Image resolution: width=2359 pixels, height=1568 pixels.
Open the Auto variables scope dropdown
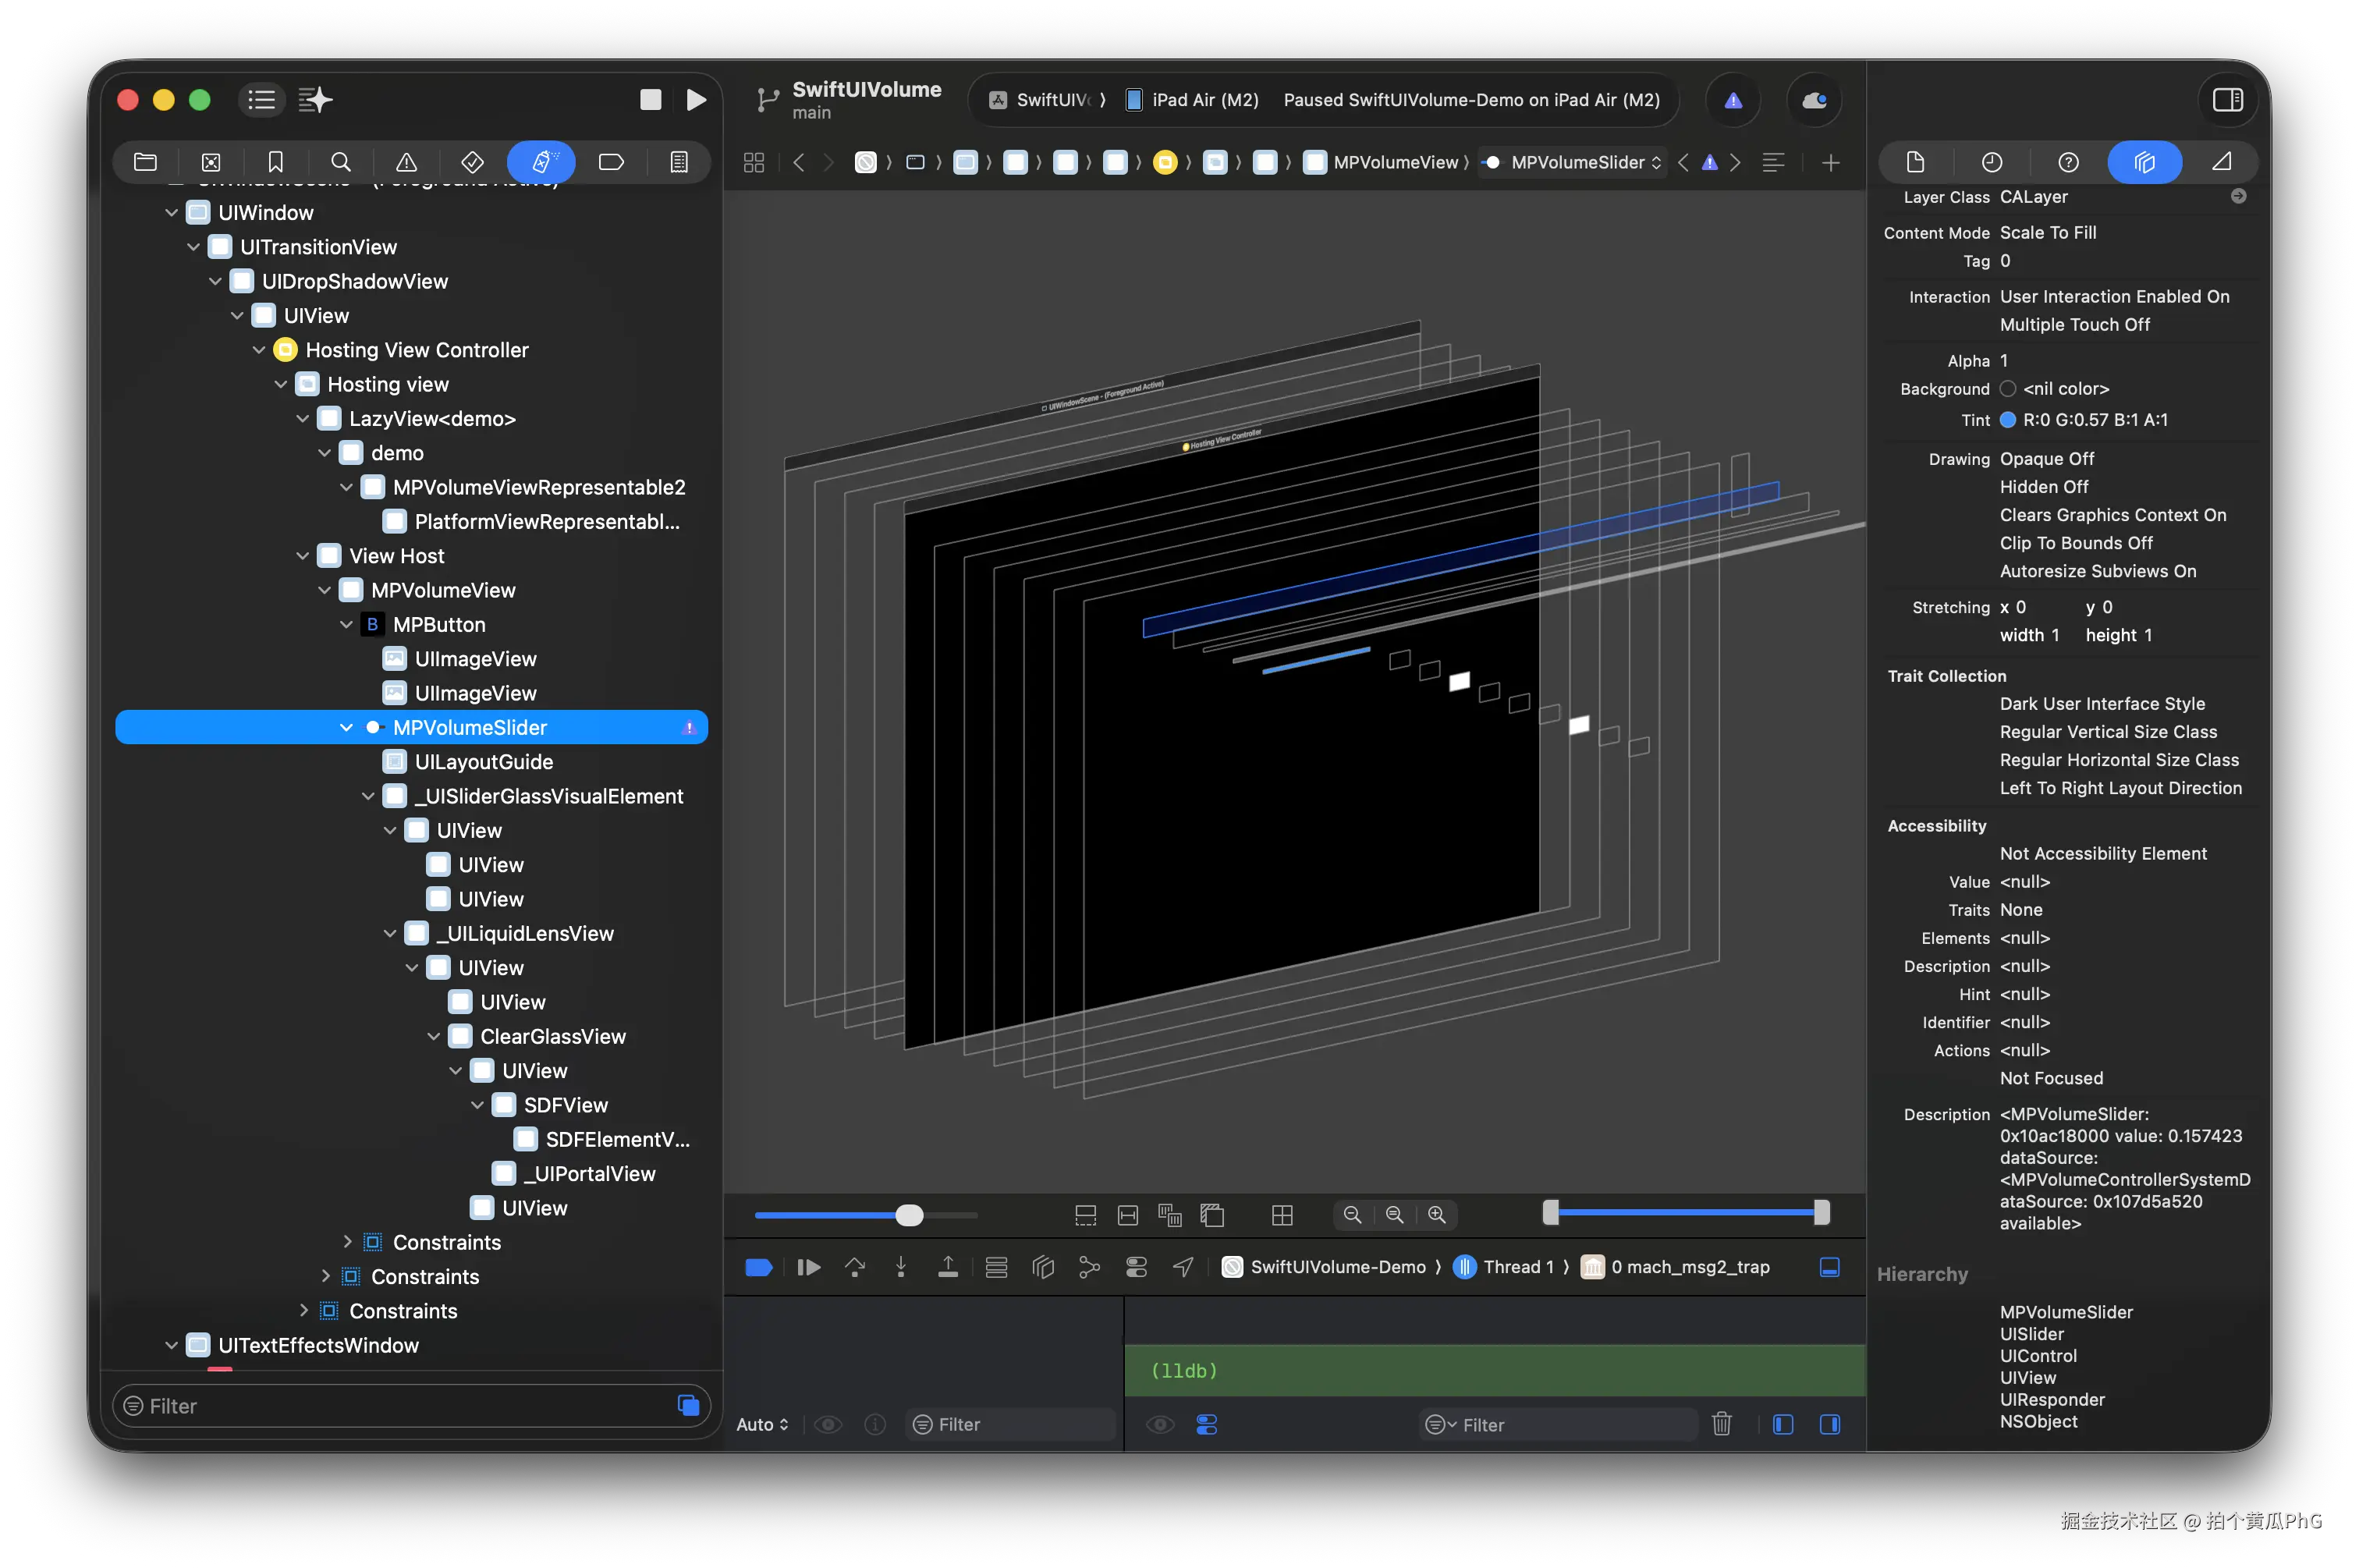click(762, 1424)
